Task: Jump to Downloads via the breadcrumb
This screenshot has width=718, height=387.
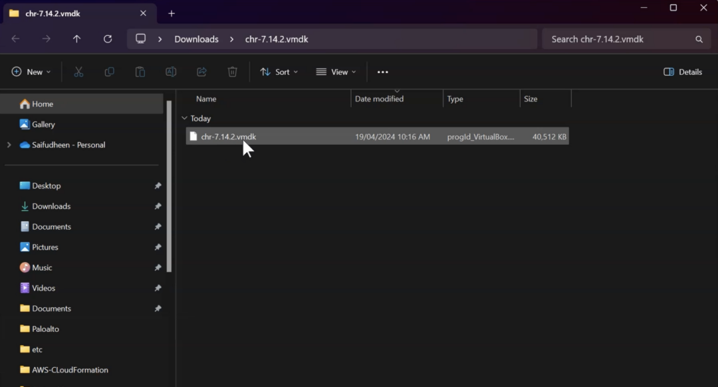Action: tap(196, 39)
